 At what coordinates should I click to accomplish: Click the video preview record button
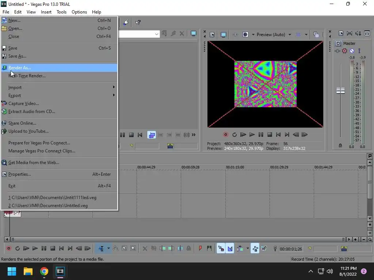[225, 135]
